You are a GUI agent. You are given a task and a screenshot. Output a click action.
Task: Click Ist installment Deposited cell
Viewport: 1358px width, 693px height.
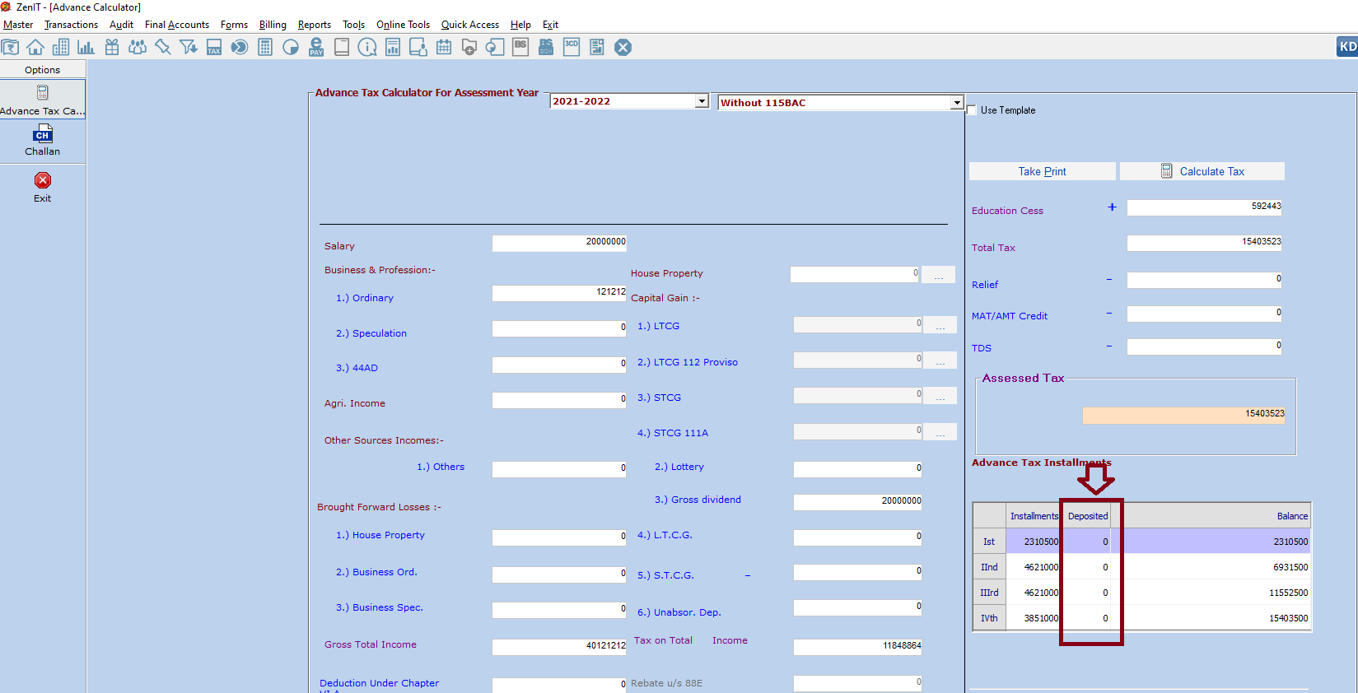tap(1087, 542)
